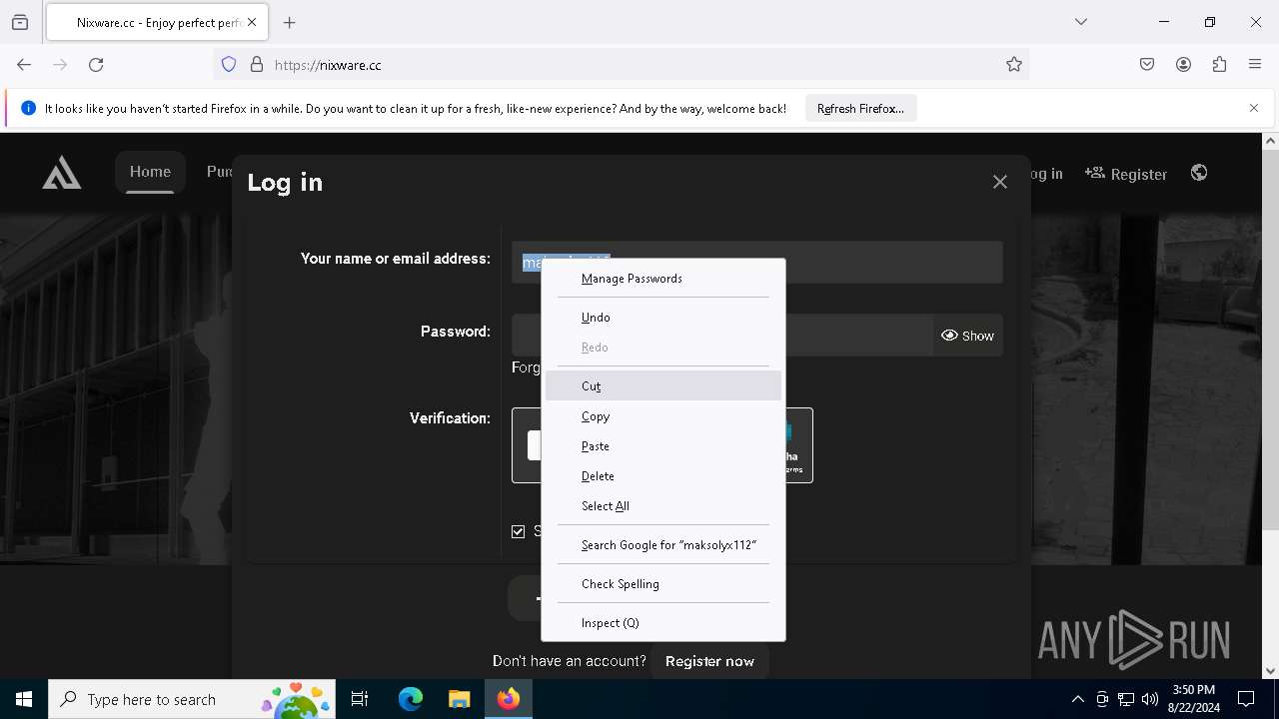Click the page scrollbar down arrow

click(x=1270, y=671)
